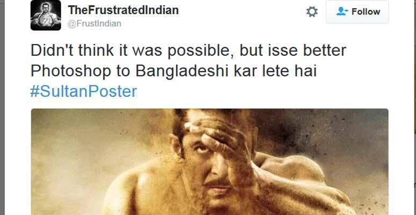
Task: Visit the @FrustIndian handle
Action: pos(94,24)
